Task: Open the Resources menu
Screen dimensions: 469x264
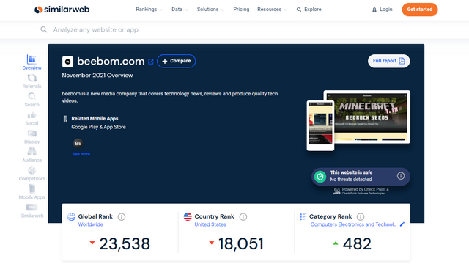Action: click(x=272, y=10)
